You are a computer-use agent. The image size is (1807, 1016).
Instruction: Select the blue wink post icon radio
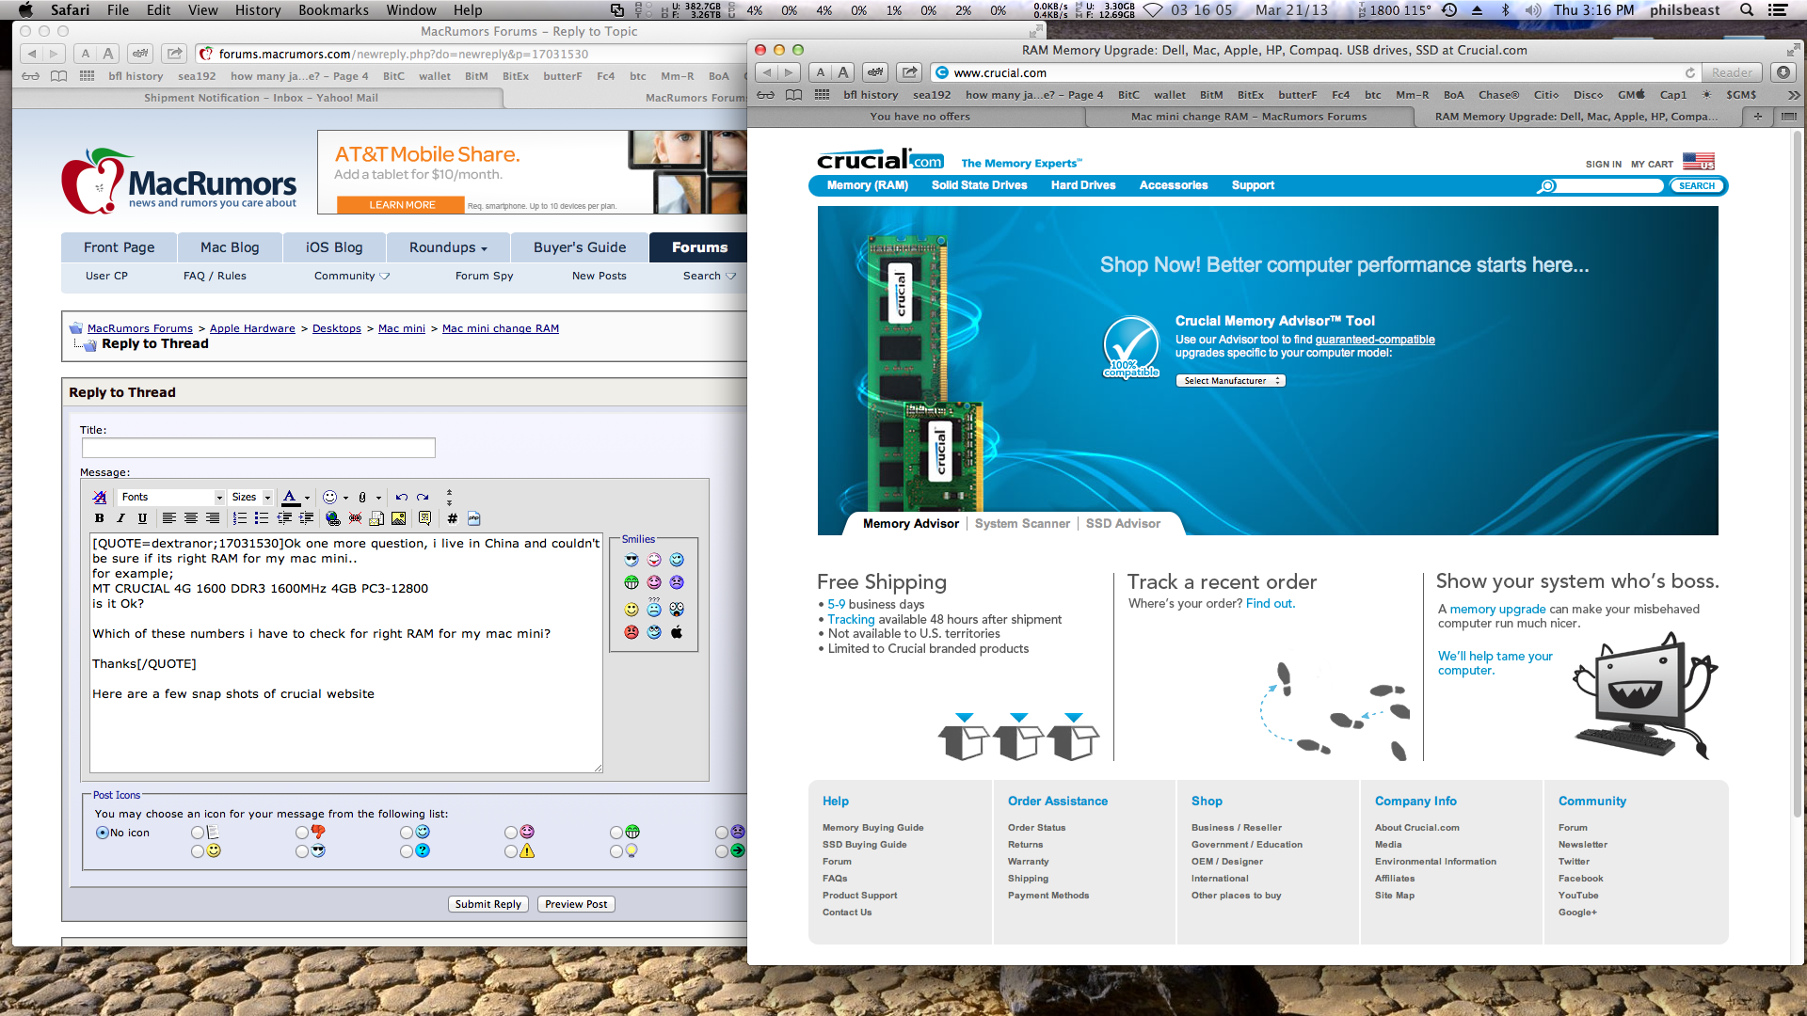pyautogui.click(x=407, y=833)
